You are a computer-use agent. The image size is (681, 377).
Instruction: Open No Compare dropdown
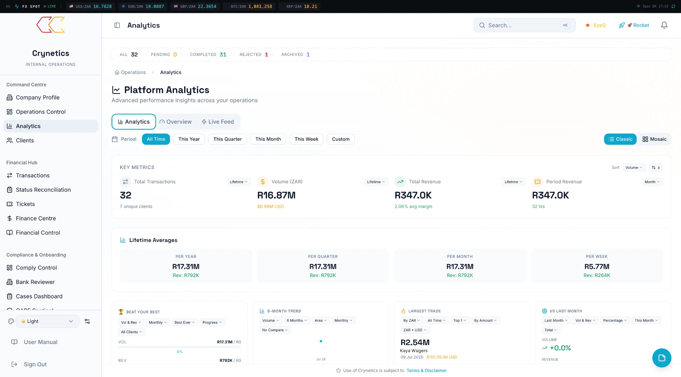pyautogui.click(x=275, y=330)
